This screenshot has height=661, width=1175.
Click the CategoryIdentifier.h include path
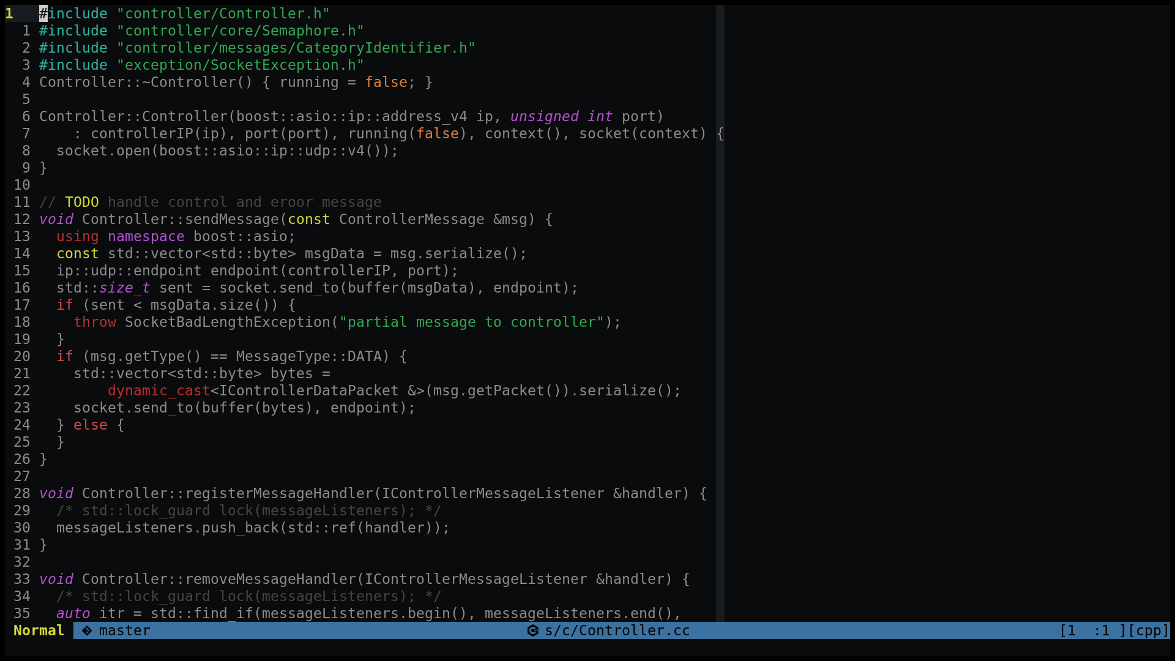pos(296,48)
